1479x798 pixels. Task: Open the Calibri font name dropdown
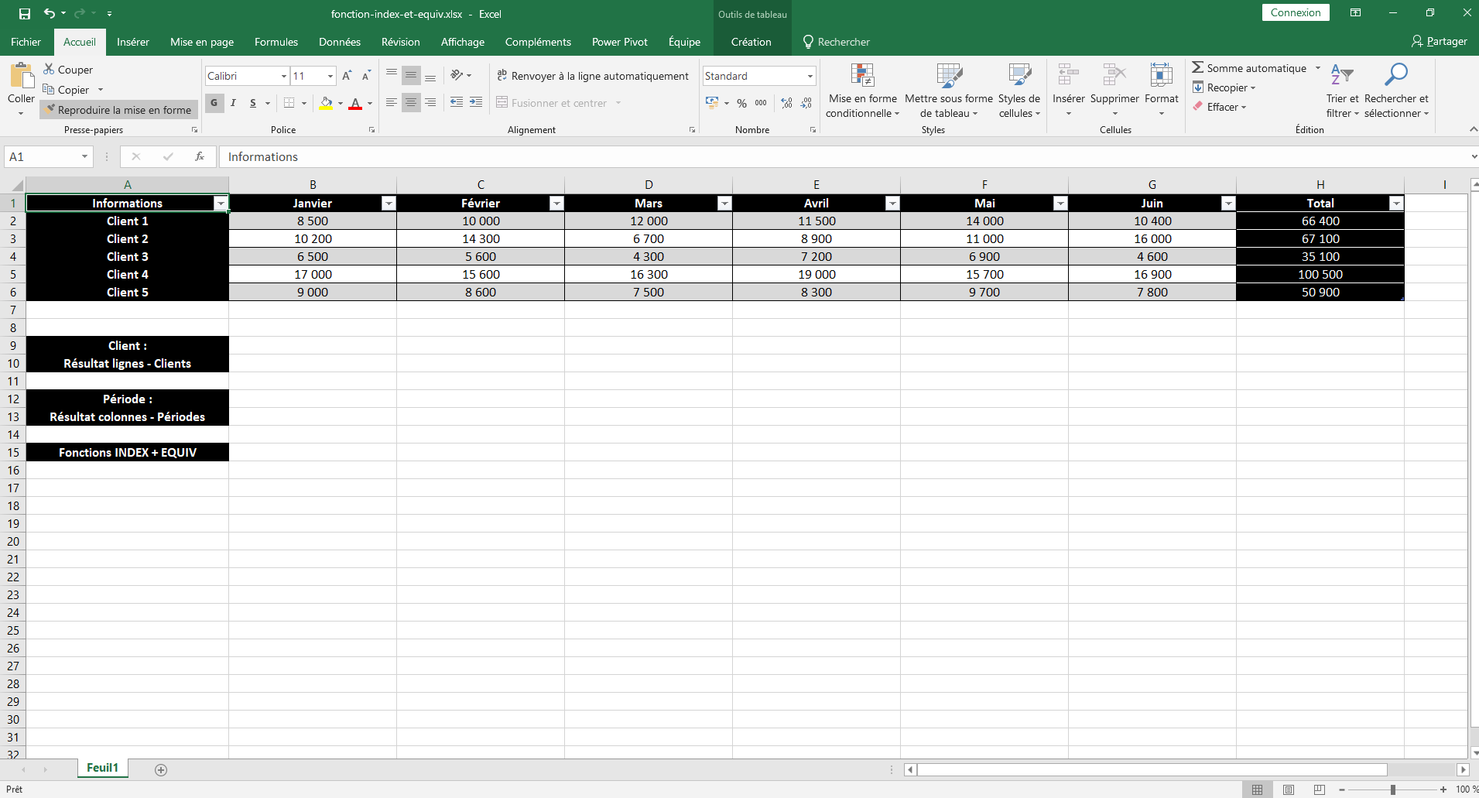click(284, 76)
